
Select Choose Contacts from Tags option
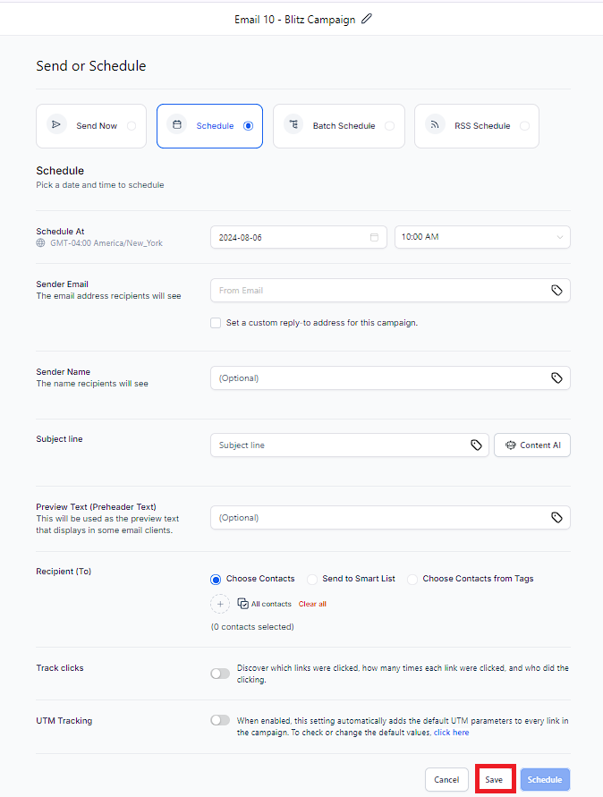click(x=412, y=579)
